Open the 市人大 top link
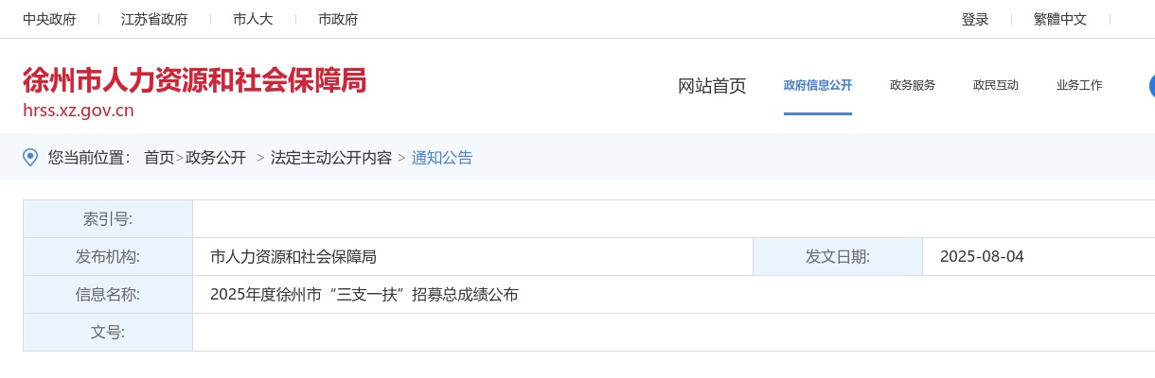The height and width of the screenshot is (378, 1155). pos(253,19)
